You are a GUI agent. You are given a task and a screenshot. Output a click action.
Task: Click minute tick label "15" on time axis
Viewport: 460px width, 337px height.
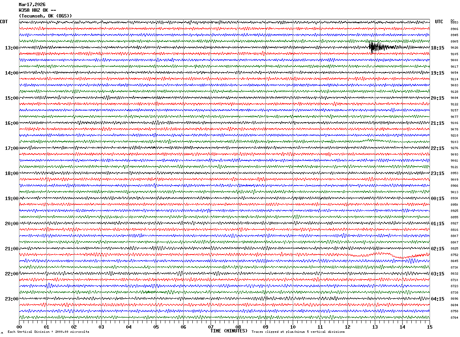click(x=430, y=327)
